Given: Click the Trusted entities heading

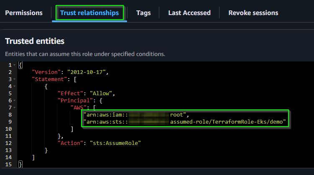Looking at the screenshot, I should pyautogui.click(x=35, y=41).
